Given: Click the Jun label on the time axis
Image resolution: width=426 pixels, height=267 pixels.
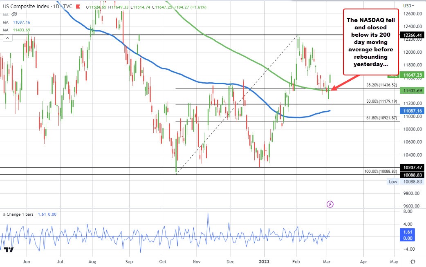Looking at the screenshot, I should coord(26,262).
